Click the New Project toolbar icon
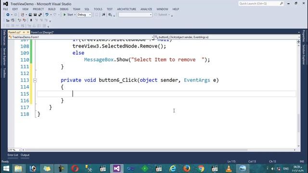The image size is (308, 173). pos(23,15)
